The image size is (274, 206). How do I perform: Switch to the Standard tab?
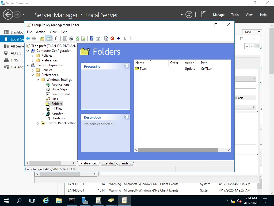pyautogui.click(x=125, y=163)
